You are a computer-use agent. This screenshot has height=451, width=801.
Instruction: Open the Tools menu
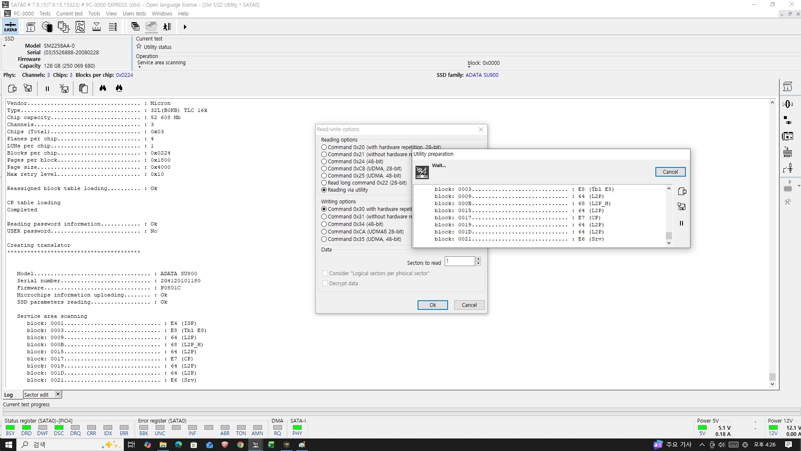coord(94,13)
